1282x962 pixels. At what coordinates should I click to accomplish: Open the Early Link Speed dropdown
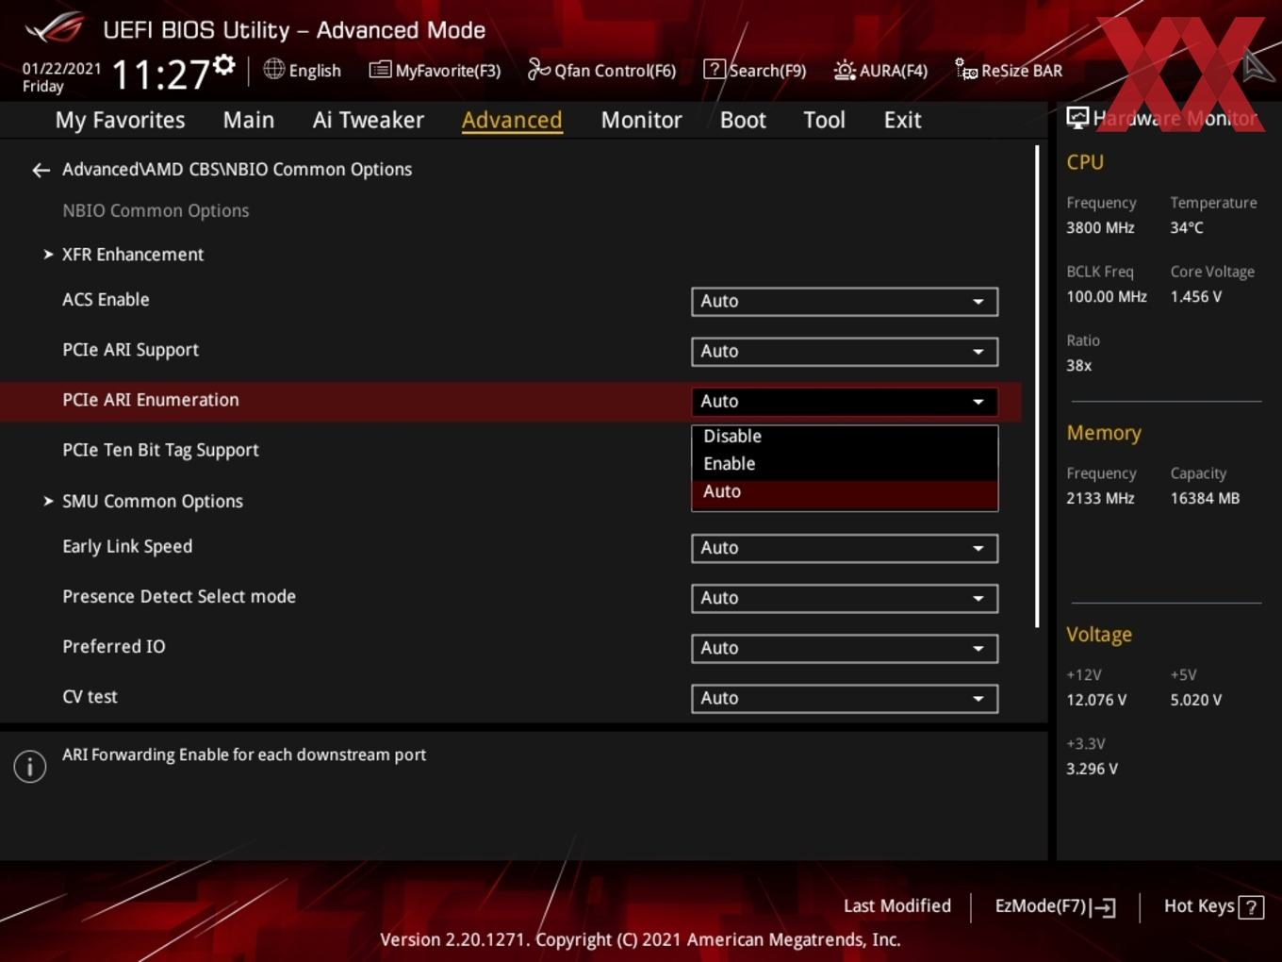click(845, 548)
